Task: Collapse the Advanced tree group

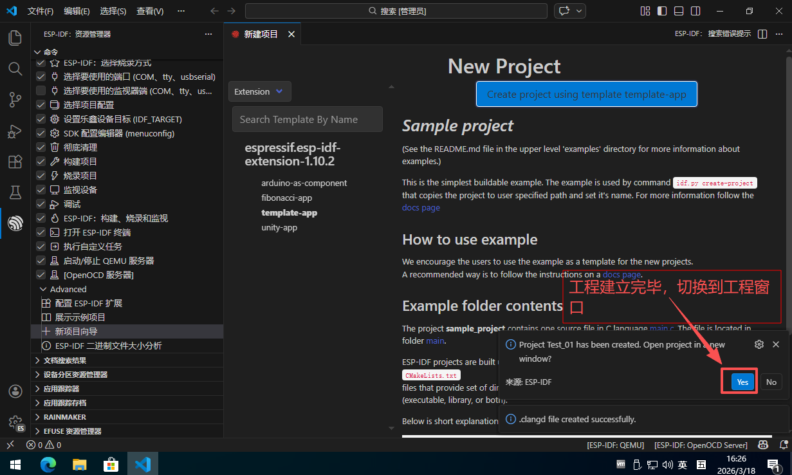Action: point(127,289)
